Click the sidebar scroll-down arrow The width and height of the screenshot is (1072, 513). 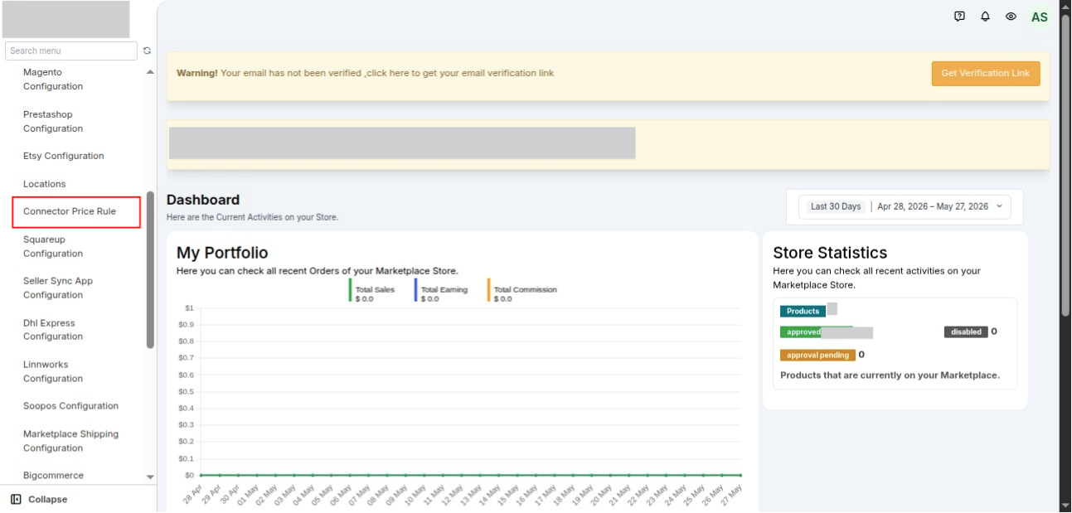150,477
